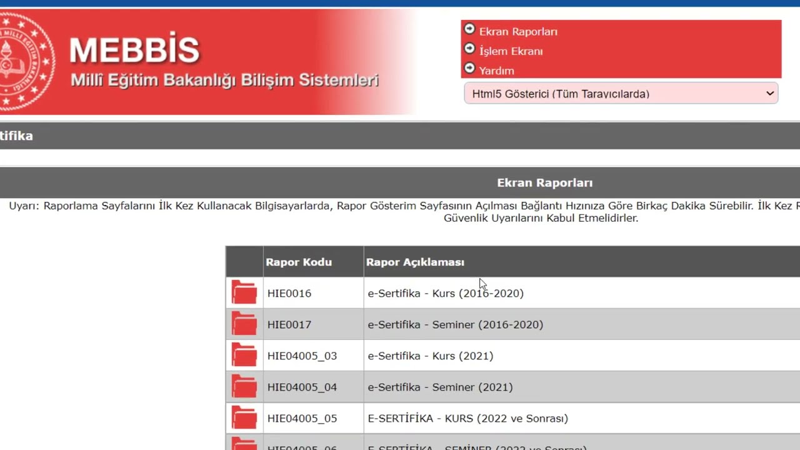Click arrow icon beside Yardım
The width and height of the screenshot is (800, 450).
[x=470, y=68]
